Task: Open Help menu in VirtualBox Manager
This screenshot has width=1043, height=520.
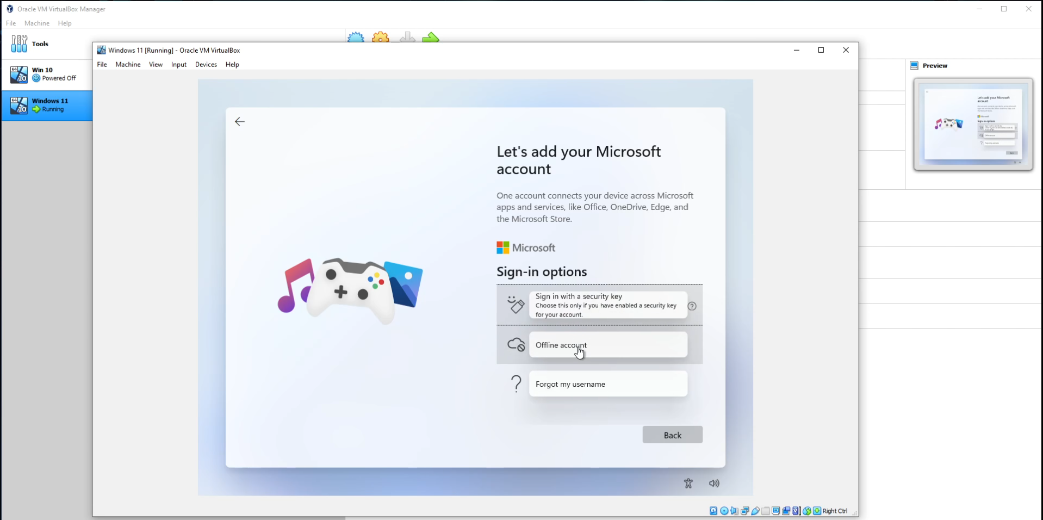Action: pos(65,23)
